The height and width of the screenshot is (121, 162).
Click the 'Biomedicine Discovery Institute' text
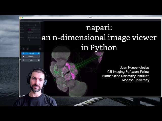[x=126, y=76]
